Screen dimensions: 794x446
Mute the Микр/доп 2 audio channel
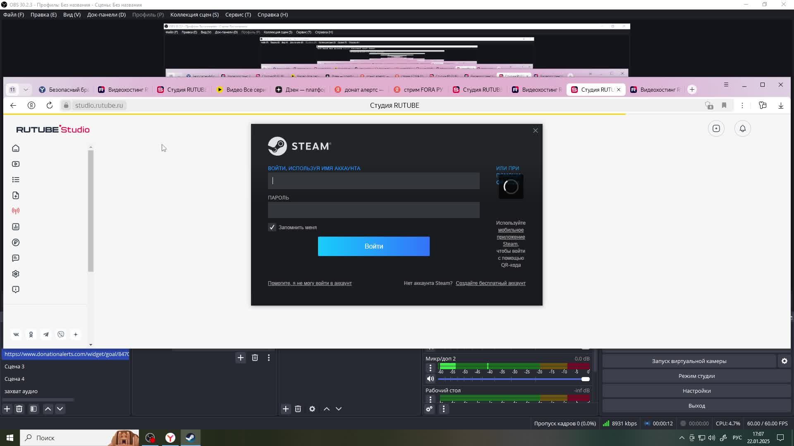[x=430, y=379]
